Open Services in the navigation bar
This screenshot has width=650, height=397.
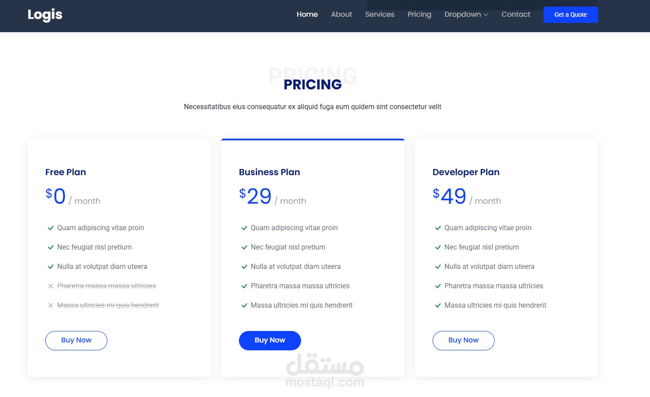(380, 15)
